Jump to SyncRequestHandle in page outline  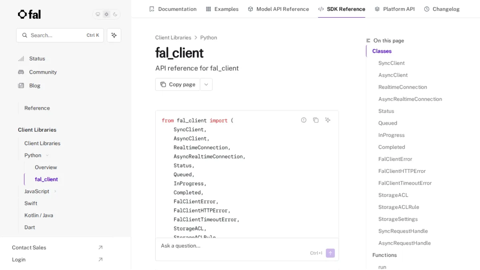tap(403, 231)
